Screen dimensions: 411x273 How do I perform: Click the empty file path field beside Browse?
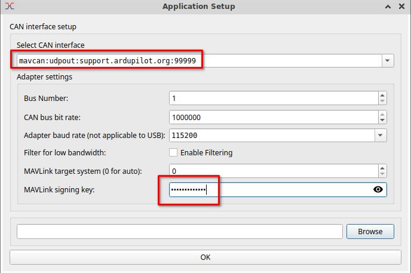[x=179, y=231]
